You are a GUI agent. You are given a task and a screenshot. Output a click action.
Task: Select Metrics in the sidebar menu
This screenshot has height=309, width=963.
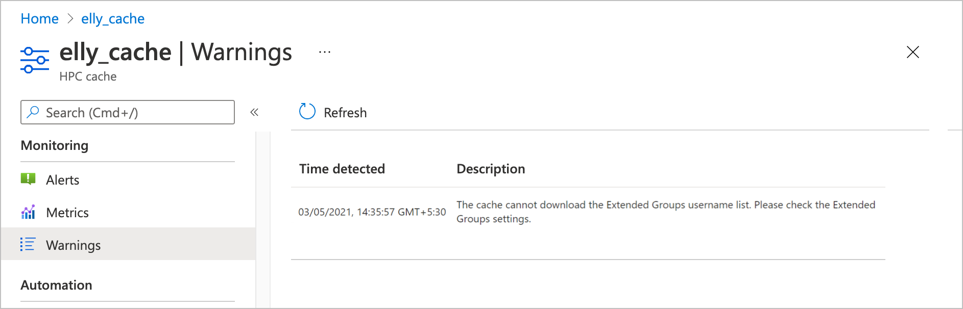coord(67,212)
